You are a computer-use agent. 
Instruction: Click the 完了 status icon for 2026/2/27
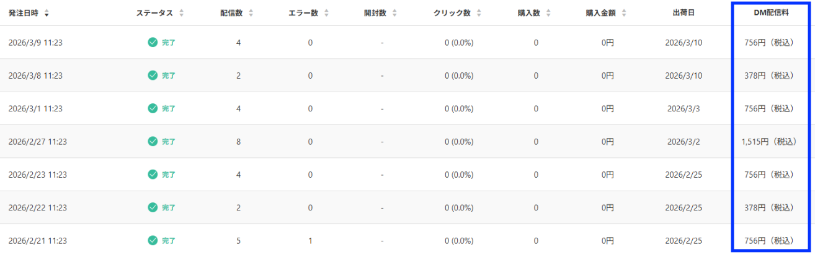coord(153,141)
